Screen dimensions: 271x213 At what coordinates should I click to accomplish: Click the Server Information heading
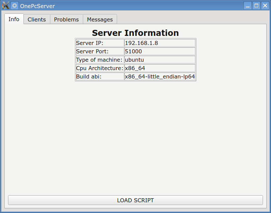click(x=135, y=33)
